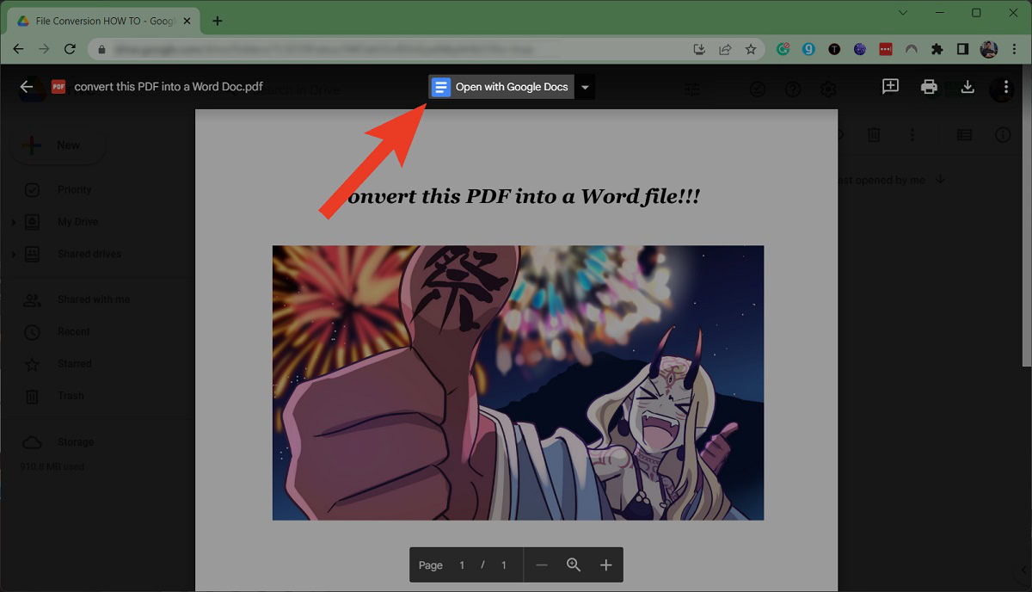Add a comment with the plus speech-bubble icon
The width and height of the screenshot is (1032, 592).
pos(890,86)
